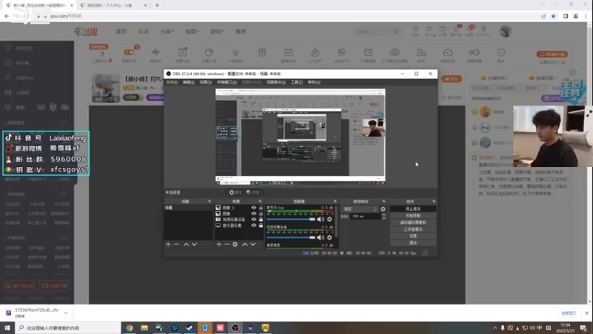Click 设置 (settings) button in OBS controls

click(413, 236)
